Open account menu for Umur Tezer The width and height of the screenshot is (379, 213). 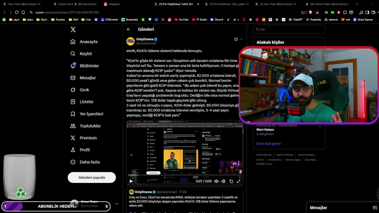pos(117,204)
